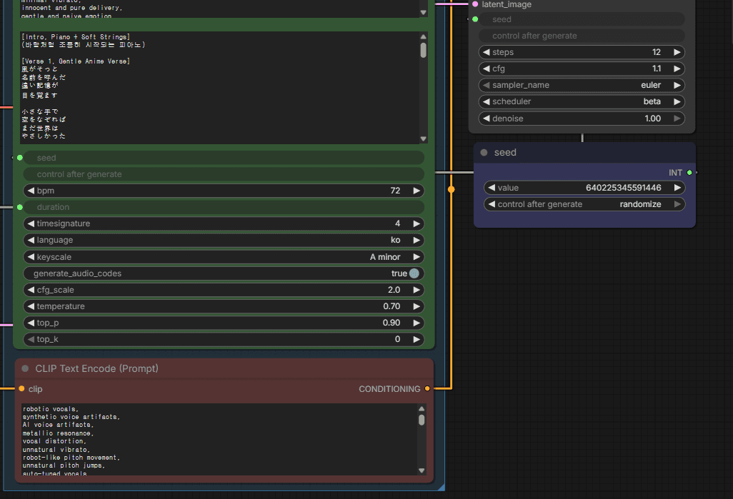Open the sampler_name euler dropdown
733x499 pixels.
(582, 85)
